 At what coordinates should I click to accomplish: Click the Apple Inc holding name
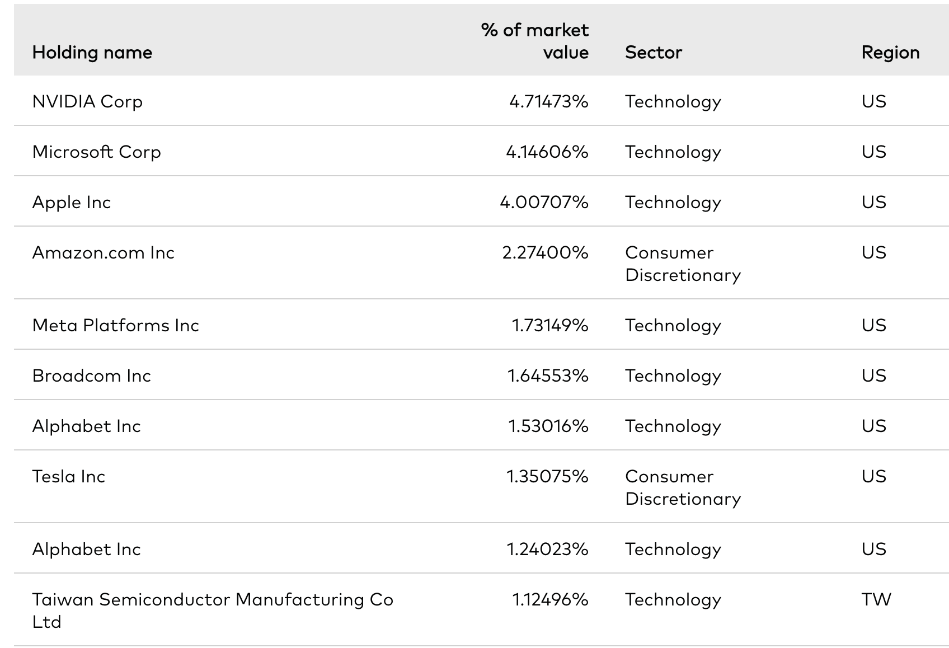point(72,203)
